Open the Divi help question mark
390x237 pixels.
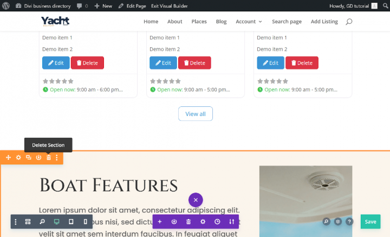coord(349,222)
